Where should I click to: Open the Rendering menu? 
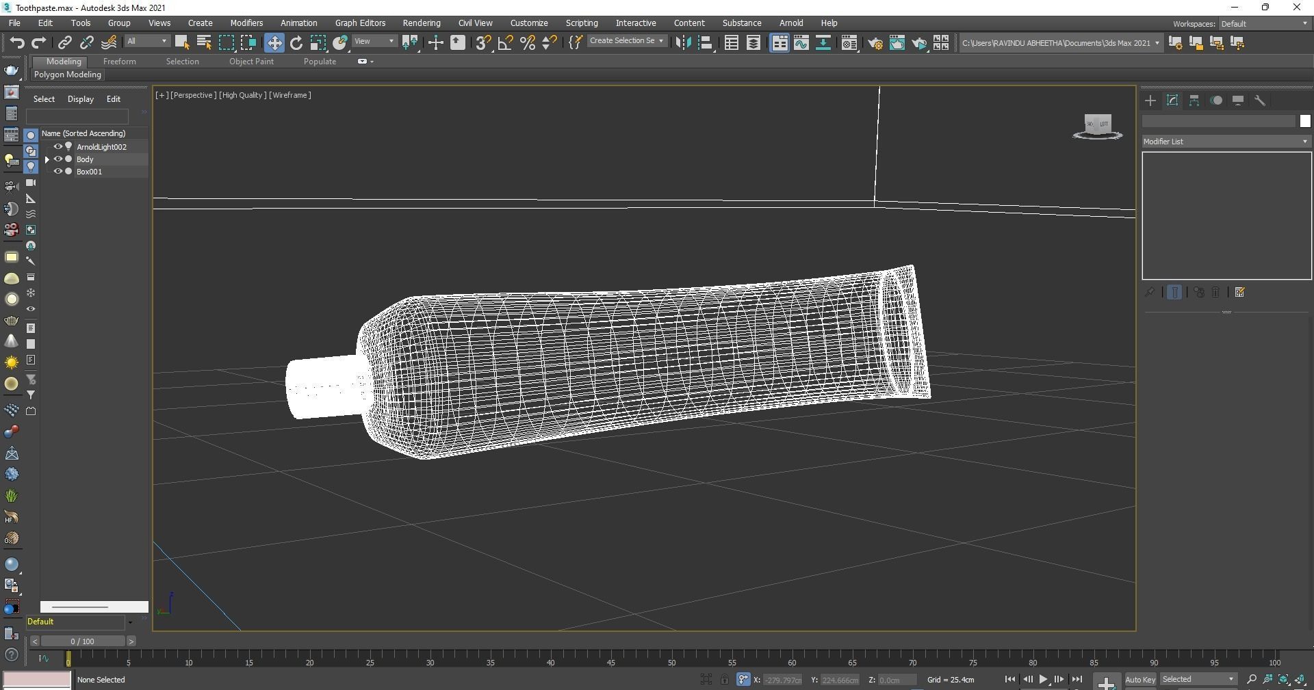pos(421,23)
